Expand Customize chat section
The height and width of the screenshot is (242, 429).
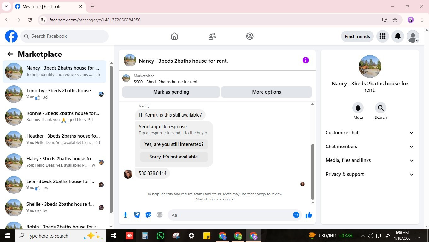coord(370,133)
